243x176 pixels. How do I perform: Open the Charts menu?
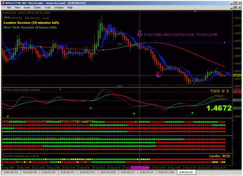[x=37, y=7]
